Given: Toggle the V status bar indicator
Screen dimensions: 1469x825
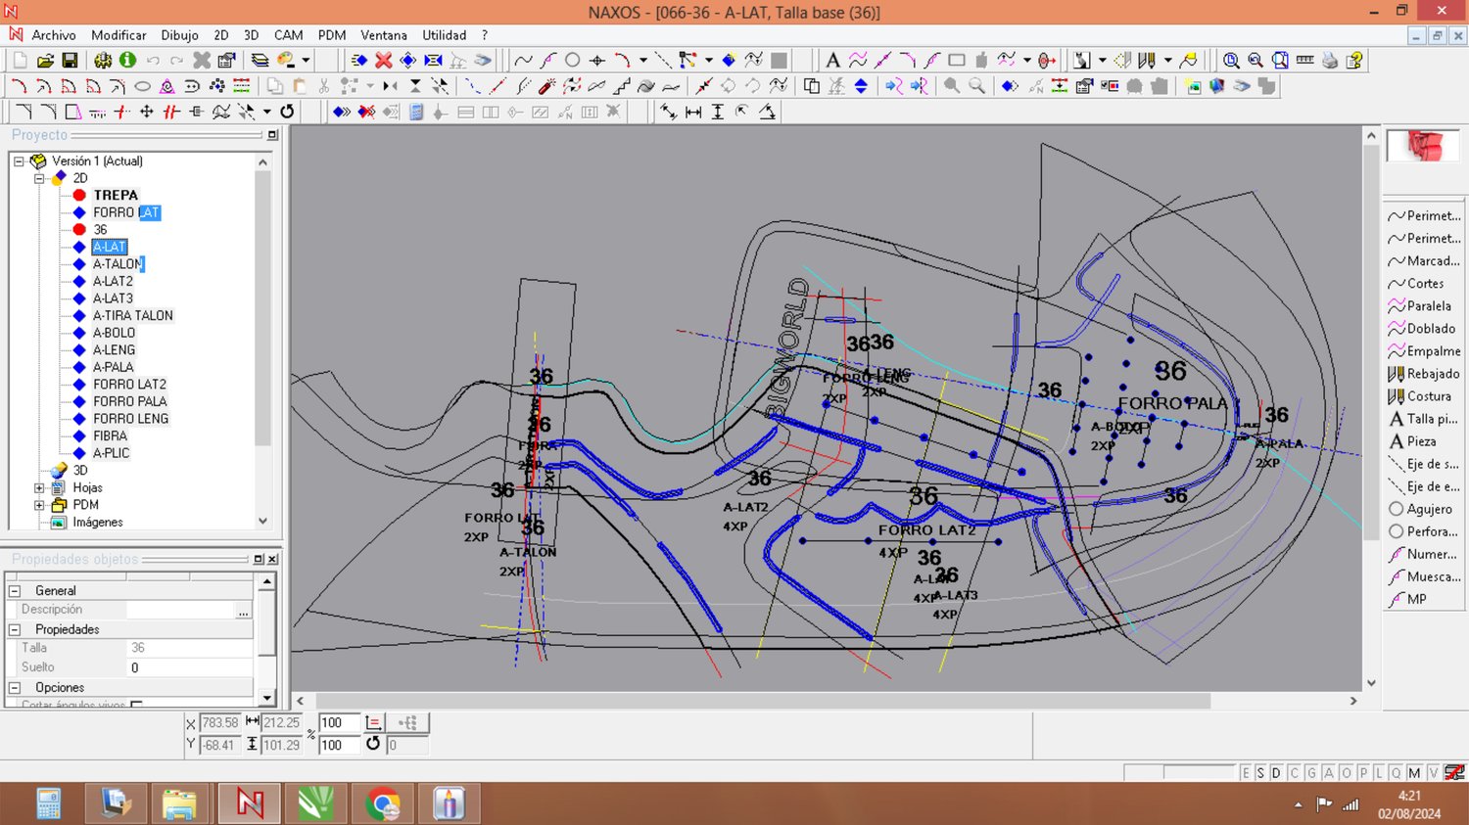Looking at the screenshot, I should point(1433,773).
